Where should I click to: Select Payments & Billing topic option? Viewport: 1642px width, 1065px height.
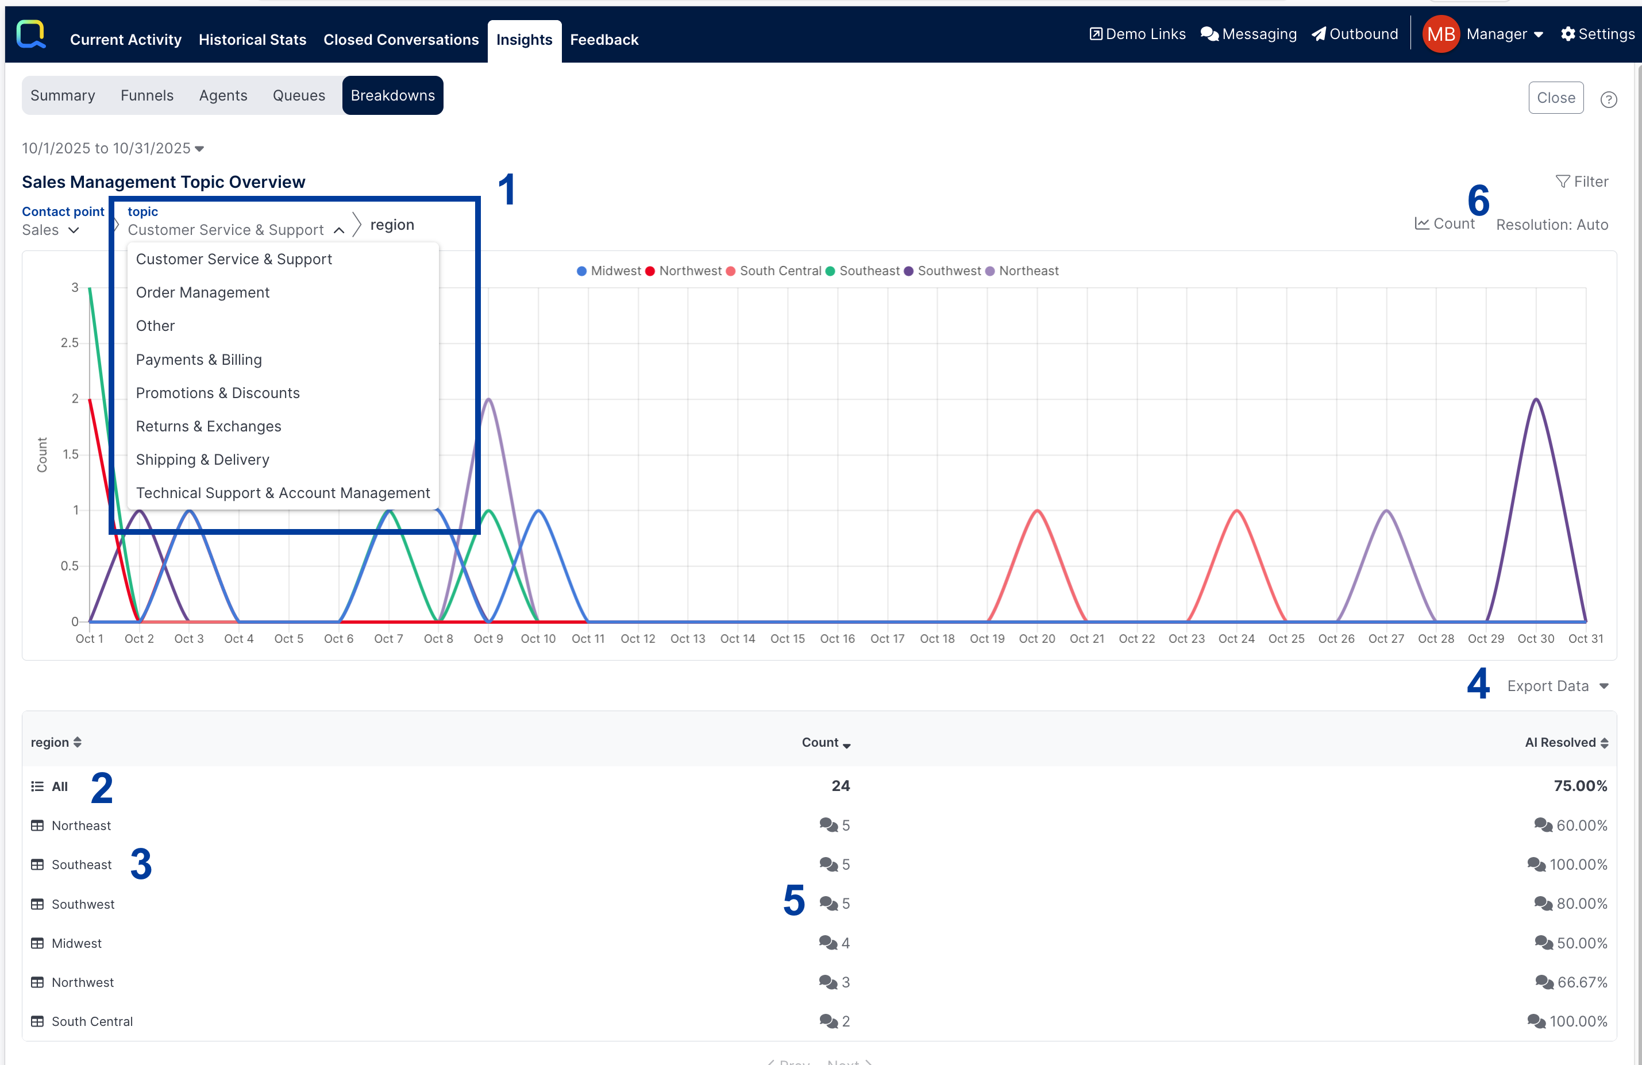(199, 360)
